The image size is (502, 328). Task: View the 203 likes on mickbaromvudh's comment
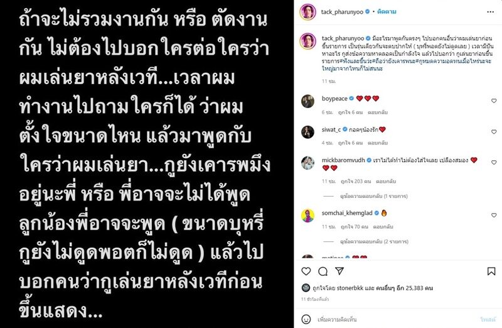pos(356,181)
